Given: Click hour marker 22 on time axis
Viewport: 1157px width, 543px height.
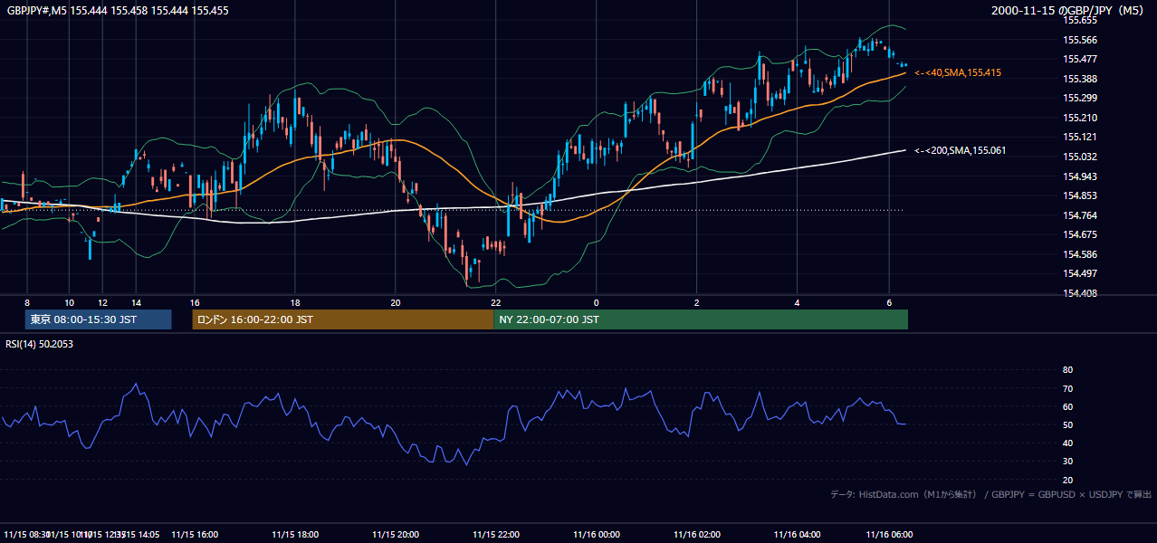Looking at the screenshot, I should click(495, 302).
